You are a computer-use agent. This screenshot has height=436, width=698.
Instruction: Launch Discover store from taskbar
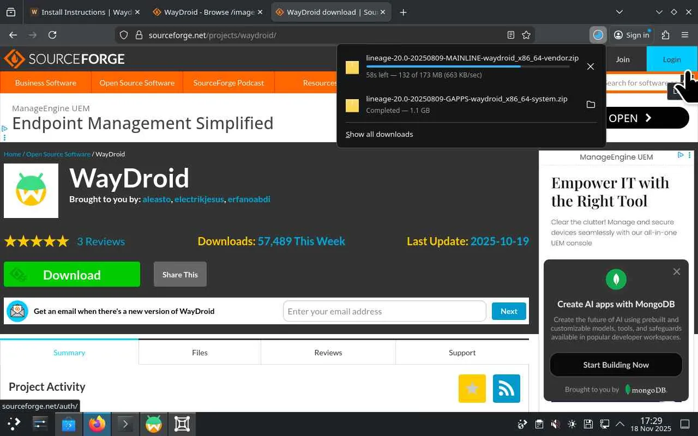click(x=69, y=423)
